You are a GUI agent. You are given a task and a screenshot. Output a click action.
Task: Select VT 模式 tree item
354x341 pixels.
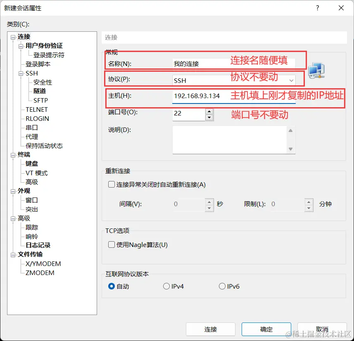click(37, 173)
